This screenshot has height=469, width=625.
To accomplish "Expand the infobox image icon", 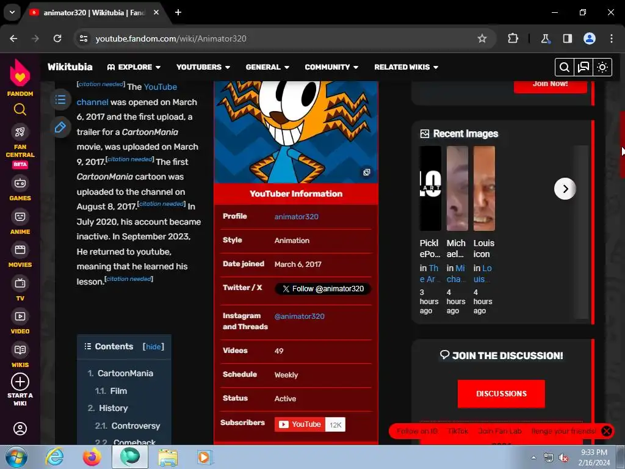I will coord(366,172).
